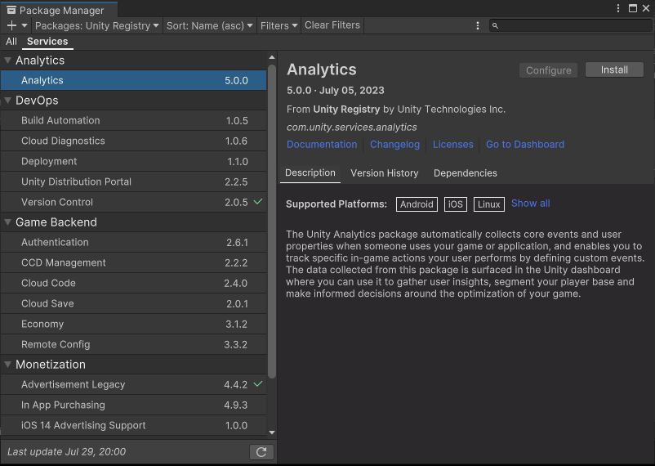Open the Changelog link
This screenshot has width=655, height=466.
[x=394, y=145]
